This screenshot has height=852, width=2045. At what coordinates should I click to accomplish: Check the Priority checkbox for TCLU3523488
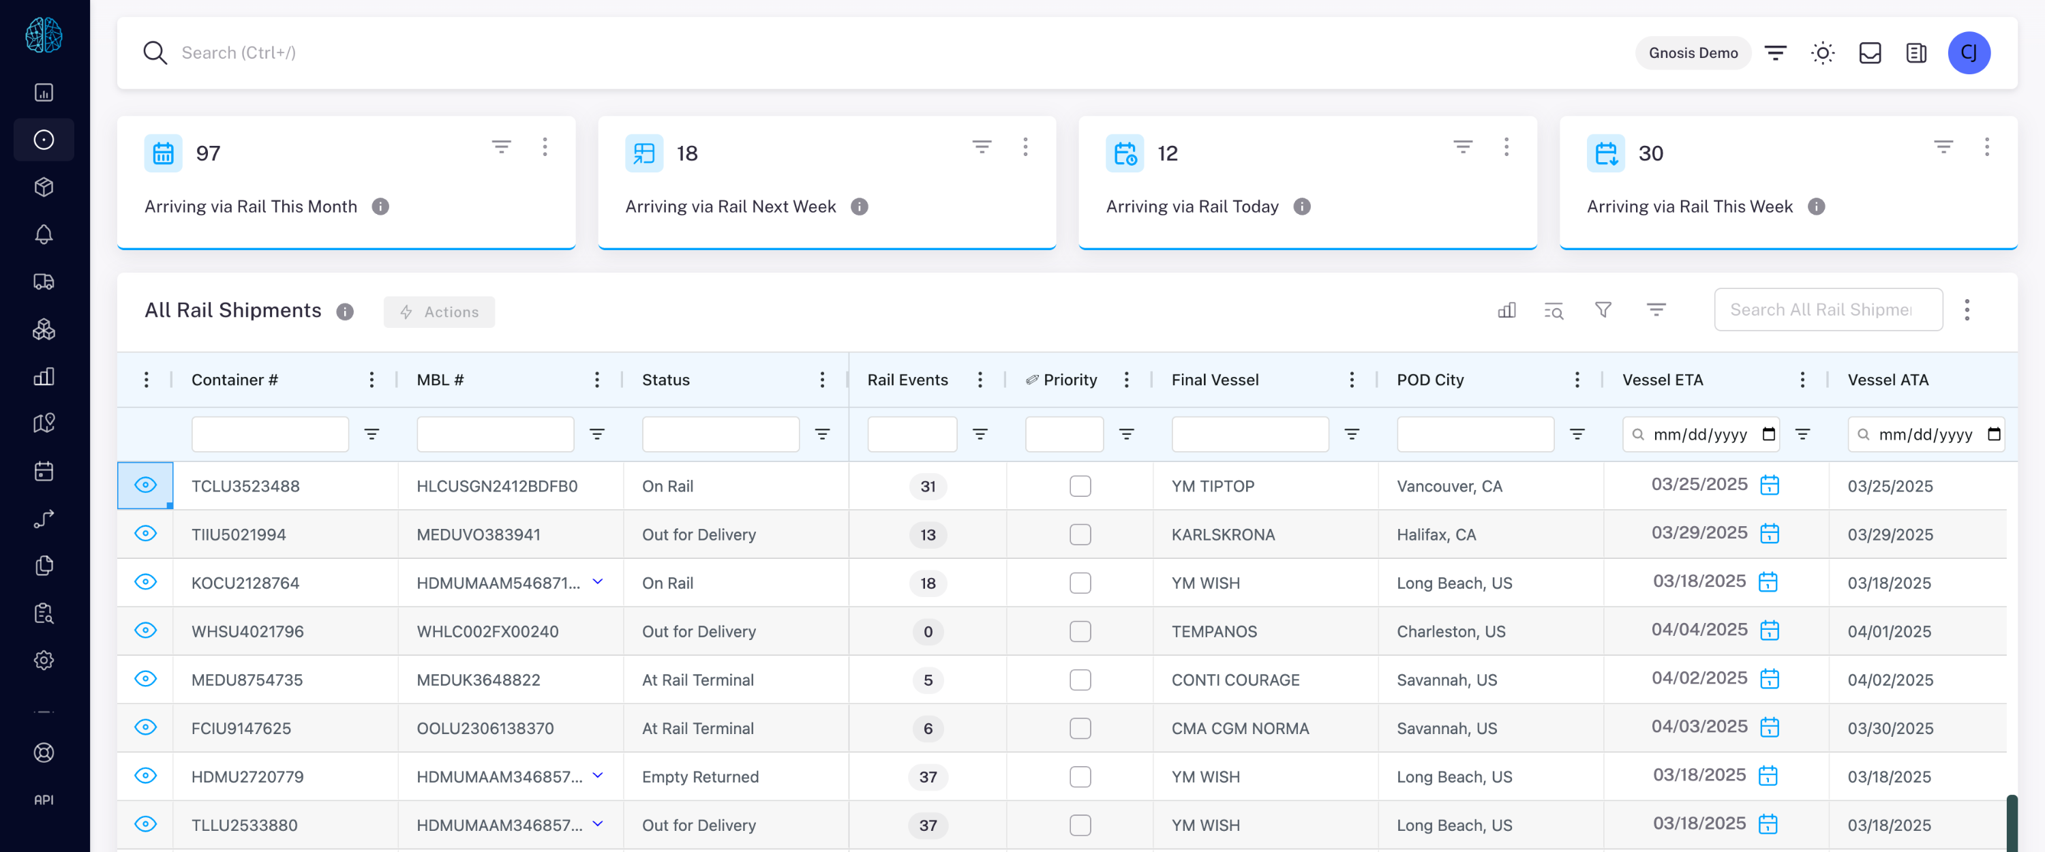click(x=1080, y=486)
